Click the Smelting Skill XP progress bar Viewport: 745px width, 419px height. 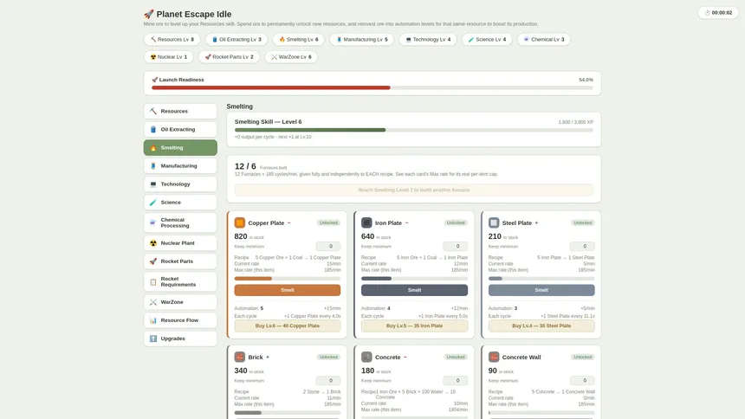[x=414, y=130]
